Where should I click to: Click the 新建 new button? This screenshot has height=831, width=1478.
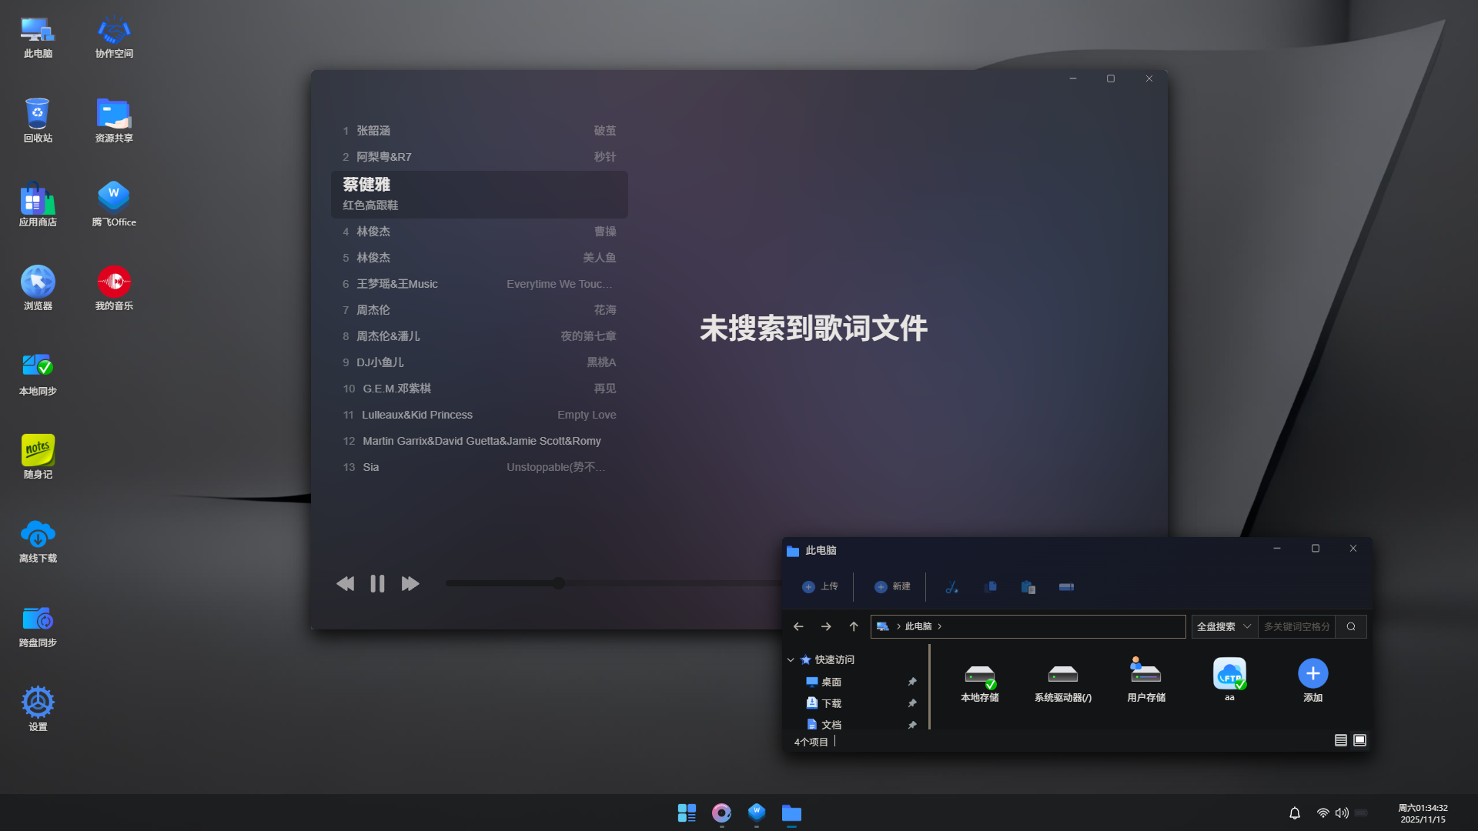[891, 586]
